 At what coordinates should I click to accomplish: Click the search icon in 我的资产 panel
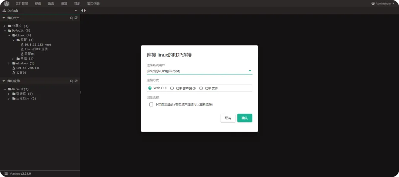click(x=72, y=18)
